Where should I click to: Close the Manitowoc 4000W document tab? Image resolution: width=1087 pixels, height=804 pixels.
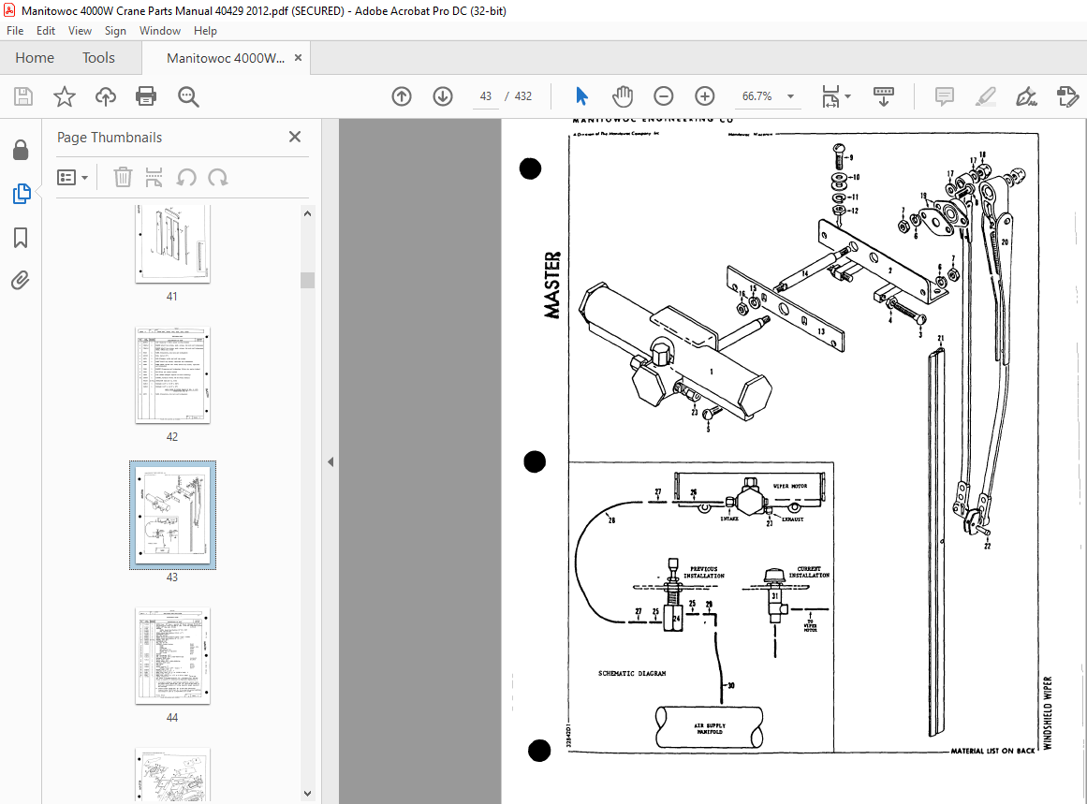click(x=298, y=57)
